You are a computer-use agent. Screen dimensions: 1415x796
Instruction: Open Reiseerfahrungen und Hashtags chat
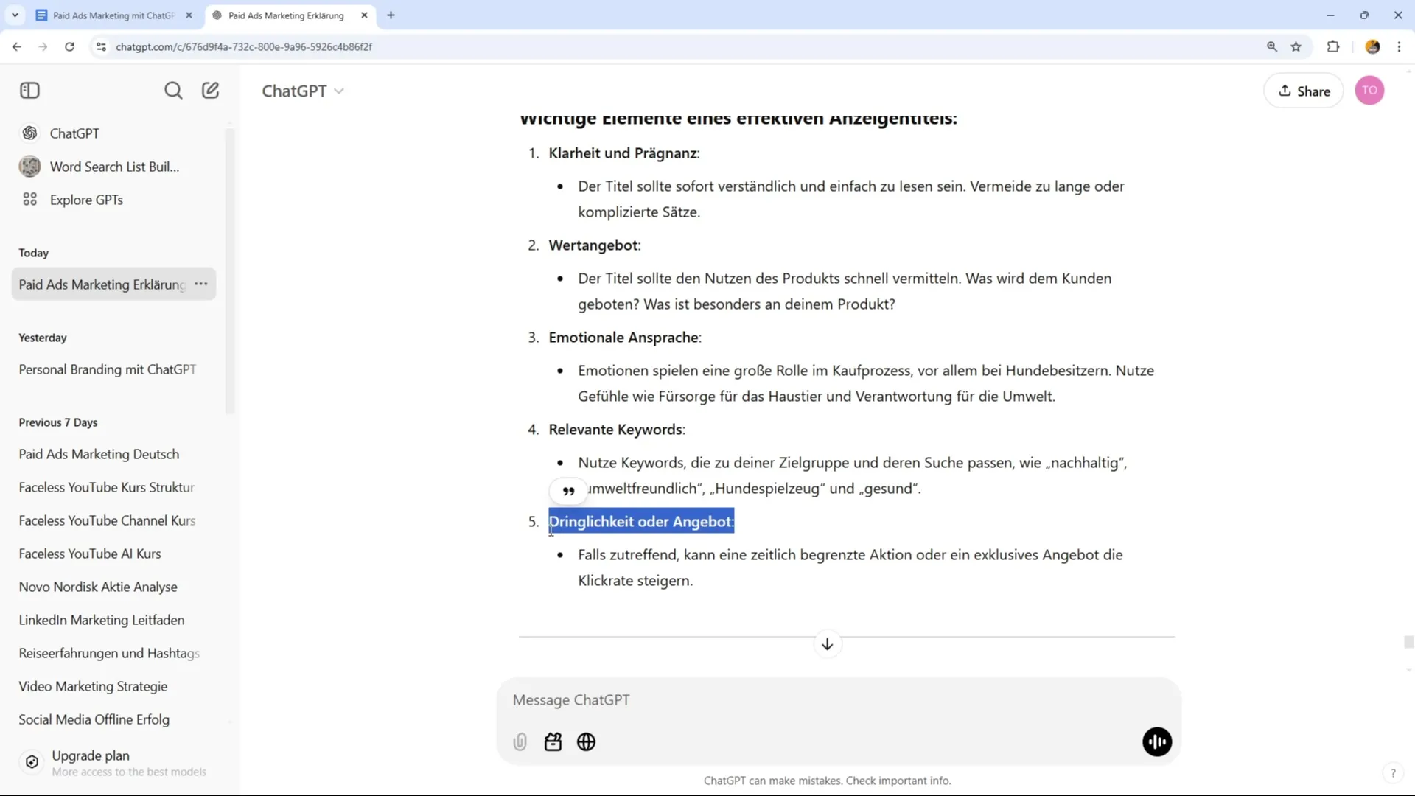(114, 653)
